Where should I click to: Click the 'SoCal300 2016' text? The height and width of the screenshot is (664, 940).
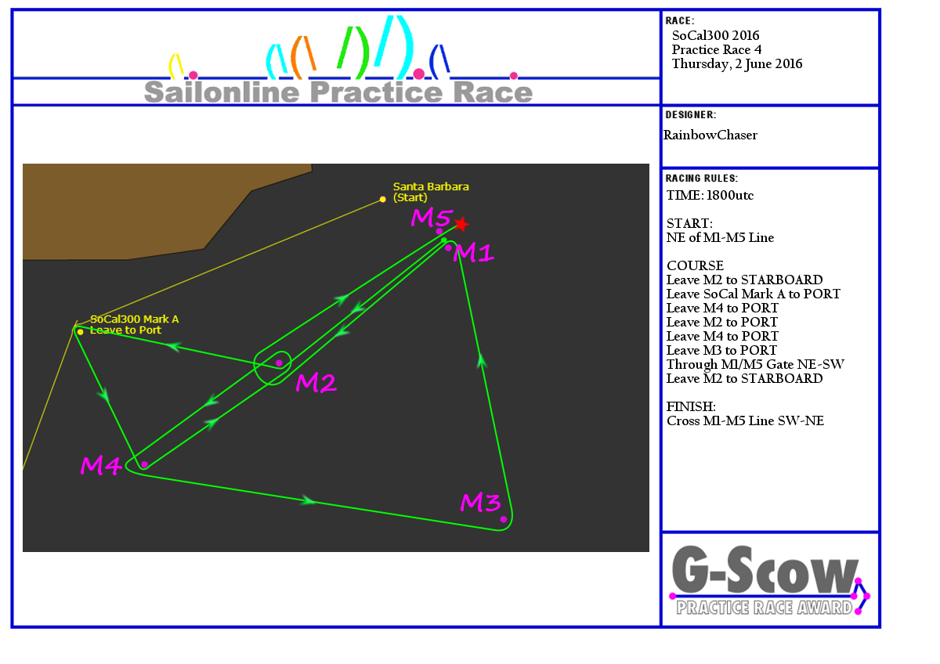[x=716, y=35]
